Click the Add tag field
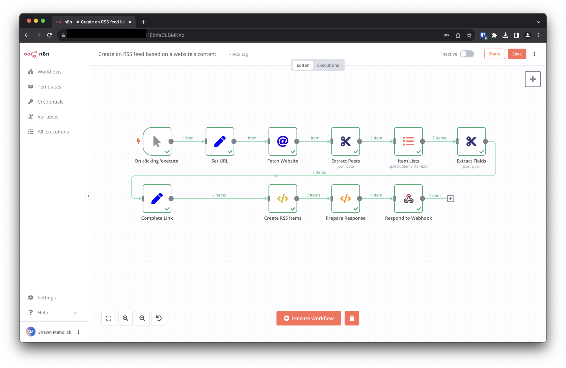 238,54
